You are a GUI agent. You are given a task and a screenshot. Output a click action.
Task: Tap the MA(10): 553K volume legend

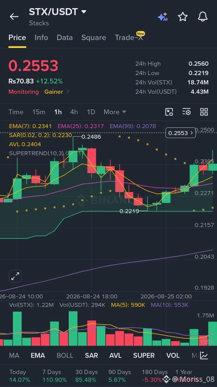coord(170,305)
